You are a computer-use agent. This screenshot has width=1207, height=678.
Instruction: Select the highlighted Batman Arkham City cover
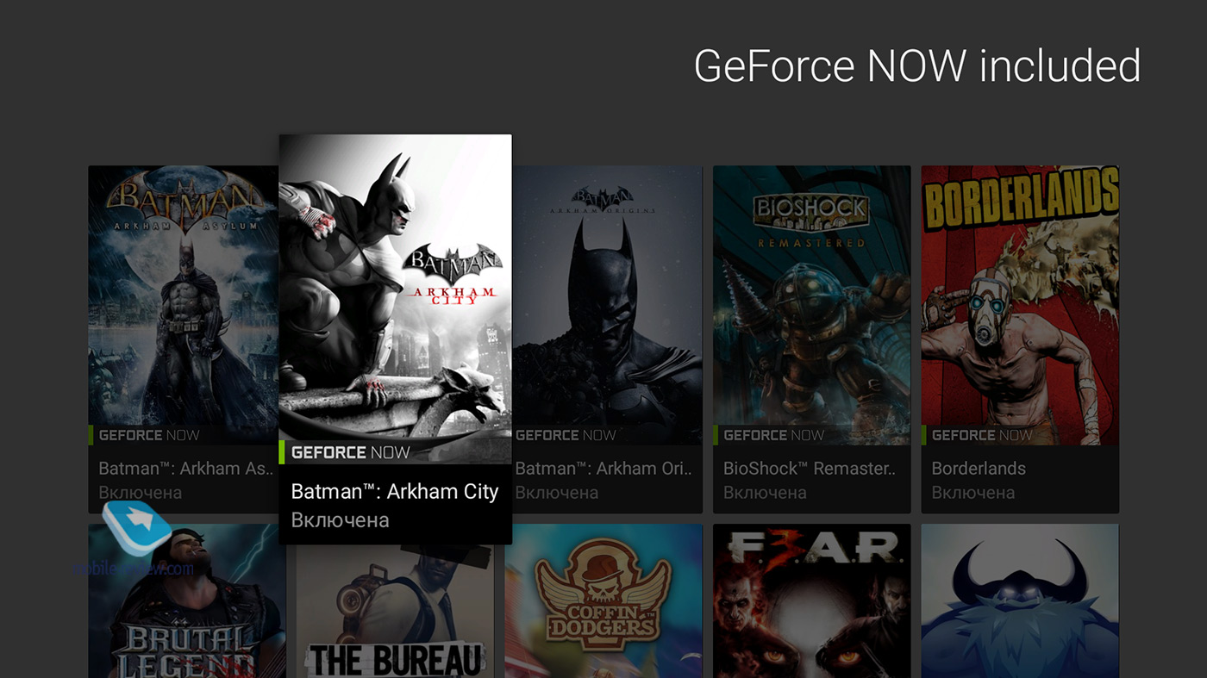coord(395,284)
